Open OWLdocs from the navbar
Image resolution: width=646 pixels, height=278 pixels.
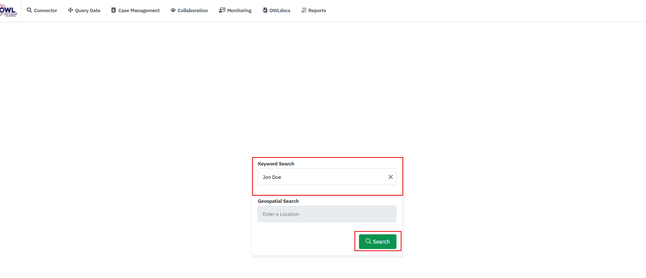[x=276, y=10]
